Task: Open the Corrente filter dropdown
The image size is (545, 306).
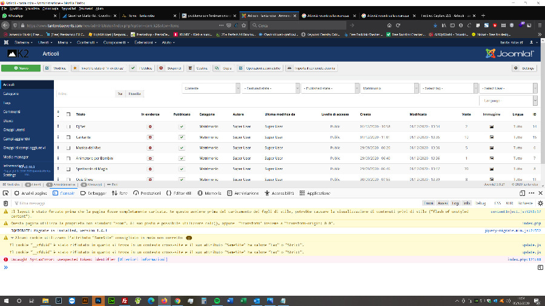Action: coord(211,88)
